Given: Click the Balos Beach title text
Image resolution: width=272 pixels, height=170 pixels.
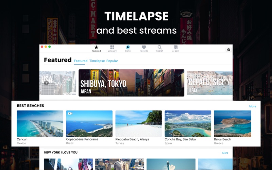Looking at the screenshot, I should pyautogui.click(x=222, y=139).
